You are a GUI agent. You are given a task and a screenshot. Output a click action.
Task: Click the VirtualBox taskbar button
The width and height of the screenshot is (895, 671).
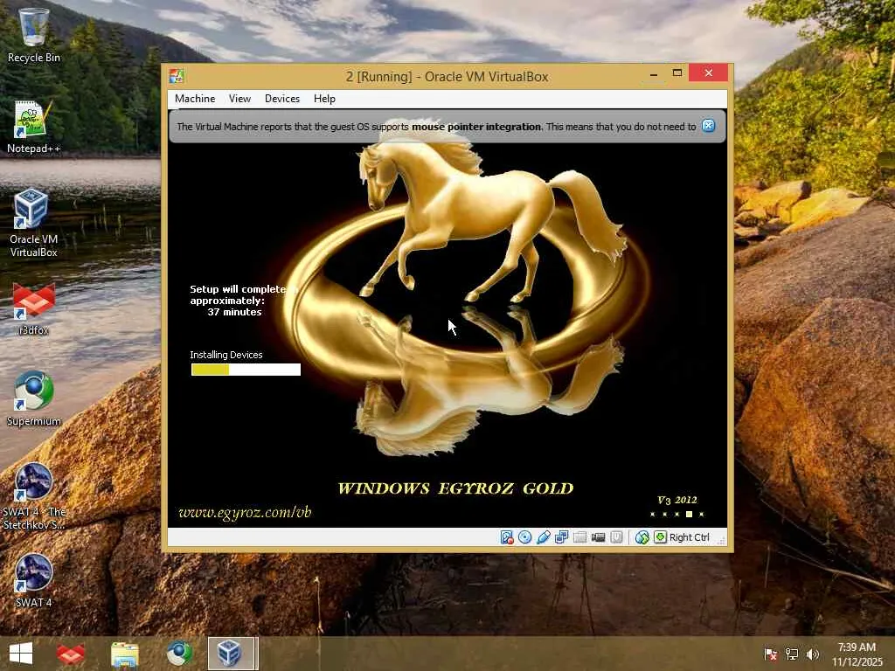232,654
